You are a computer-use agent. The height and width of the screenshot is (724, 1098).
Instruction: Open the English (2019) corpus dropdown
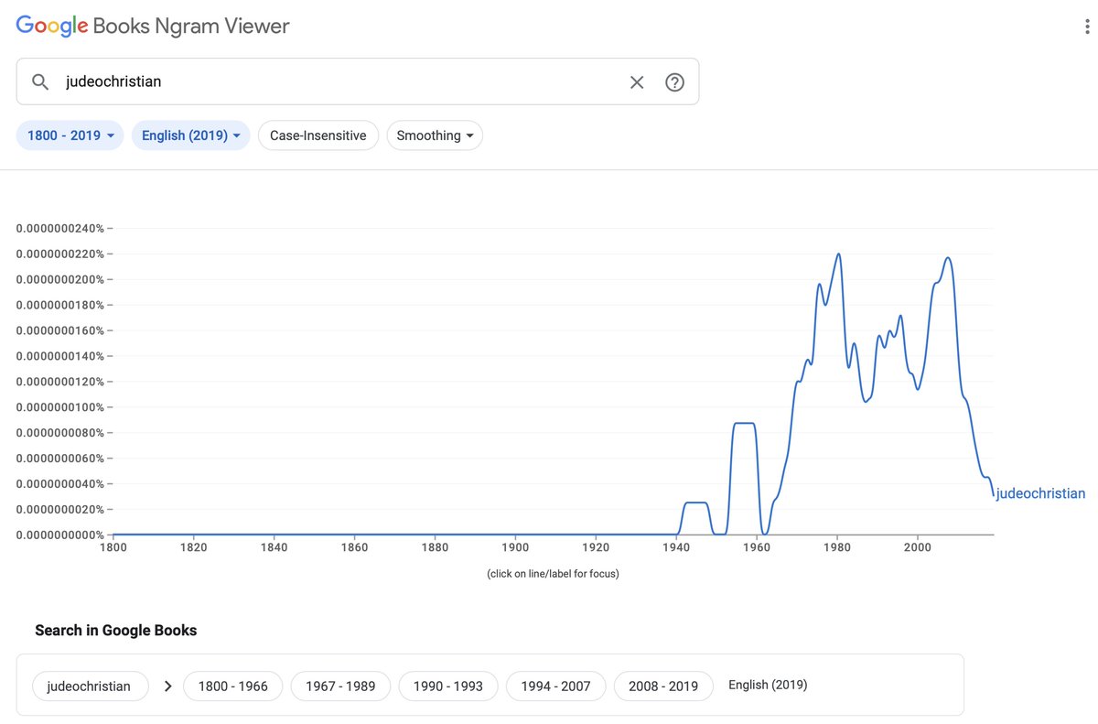pyautogui.click(x=191, y=135)
